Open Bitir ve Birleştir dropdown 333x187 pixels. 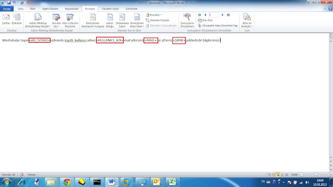click(247, 20)
